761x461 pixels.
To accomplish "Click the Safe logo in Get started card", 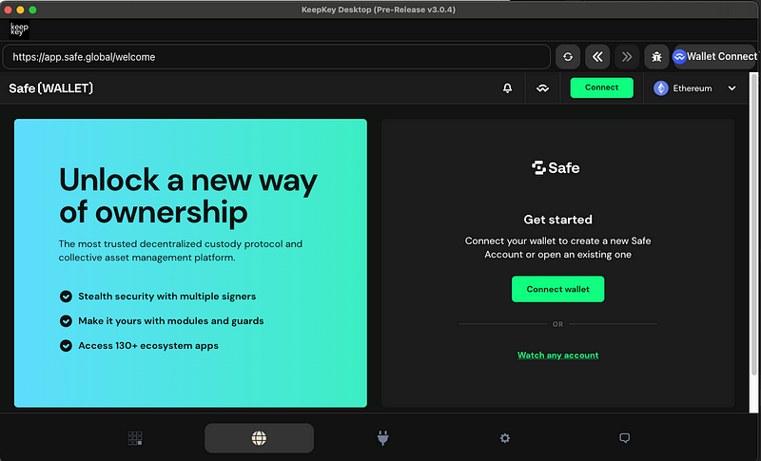I will pos(556,167).
